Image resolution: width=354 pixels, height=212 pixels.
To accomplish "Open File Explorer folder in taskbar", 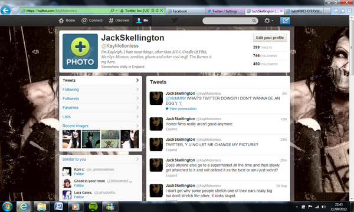I will coord(41,206).
